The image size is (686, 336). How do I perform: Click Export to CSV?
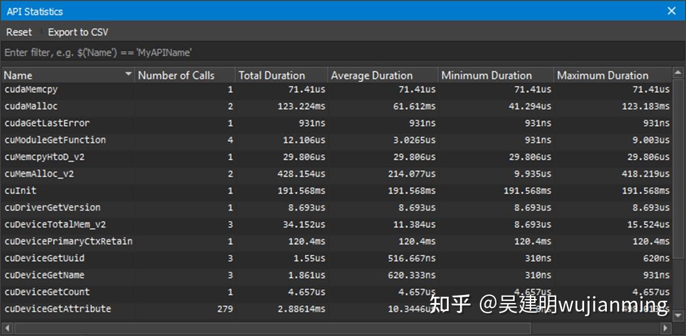tap(78, 32)
